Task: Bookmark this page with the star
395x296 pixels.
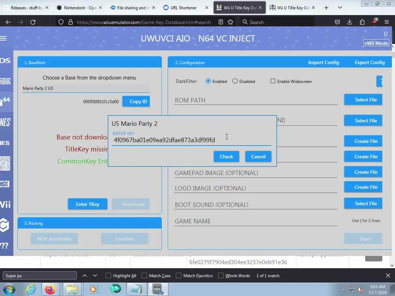Action: 230,22
